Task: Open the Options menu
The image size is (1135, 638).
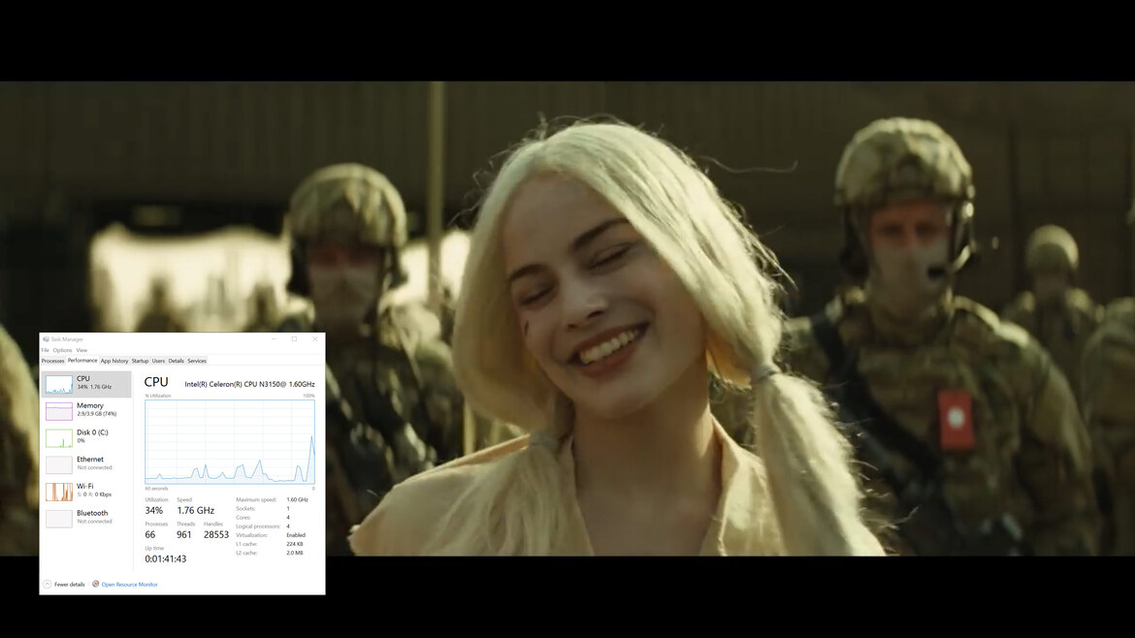Action: (x=62, y=350)
